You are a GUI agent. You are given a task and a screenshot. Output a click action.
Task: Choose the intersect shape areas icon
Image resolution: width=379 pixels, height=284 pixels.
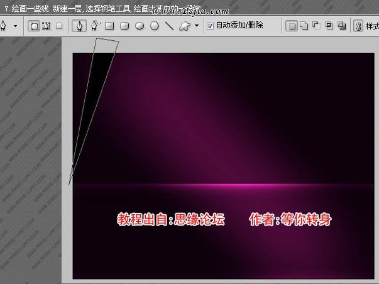click(x=329, y=25)
